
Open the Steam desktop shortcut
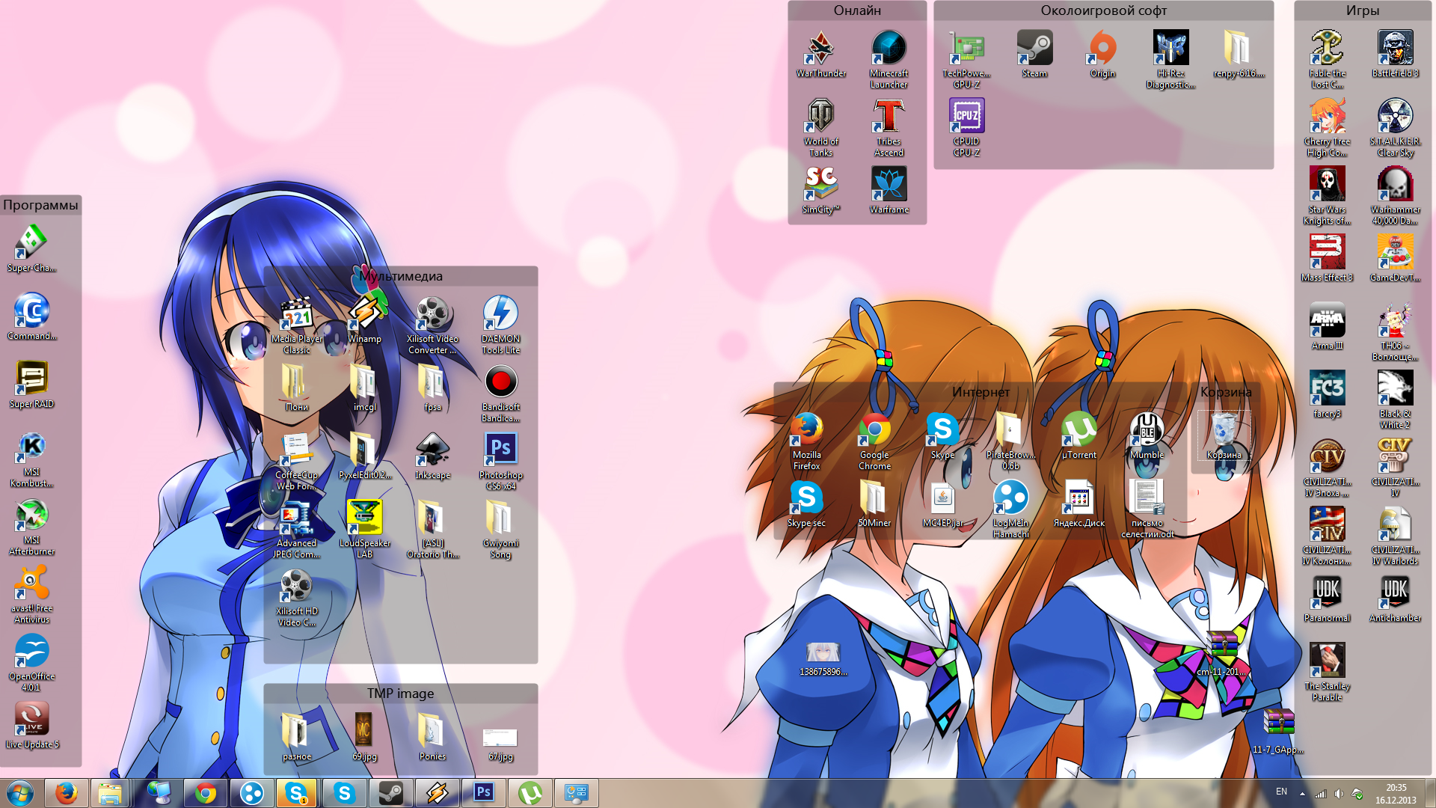[x=1034, y=49]
